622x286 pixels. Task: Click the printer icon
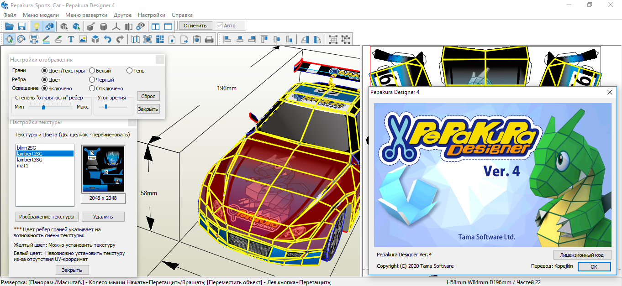click(x=209, y=39)
